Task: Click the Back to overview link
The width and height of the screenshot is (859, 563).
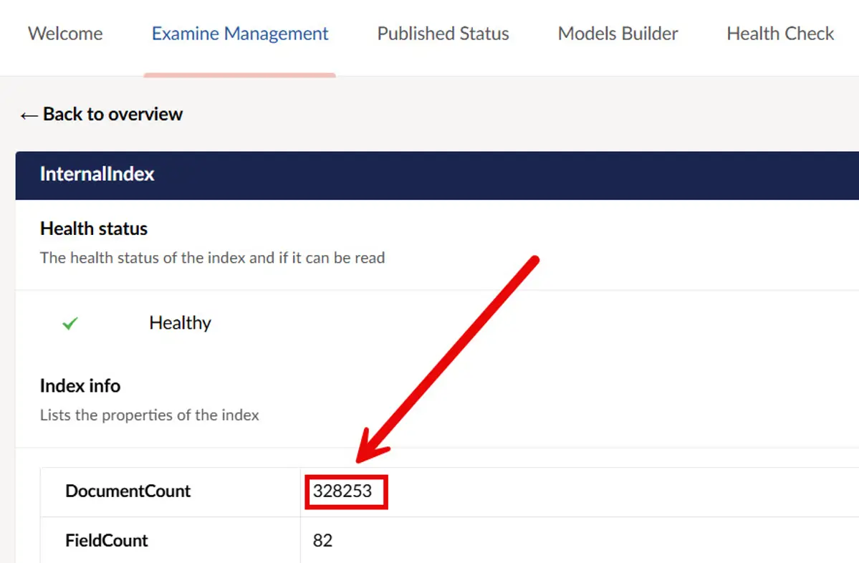Action: 112,114
